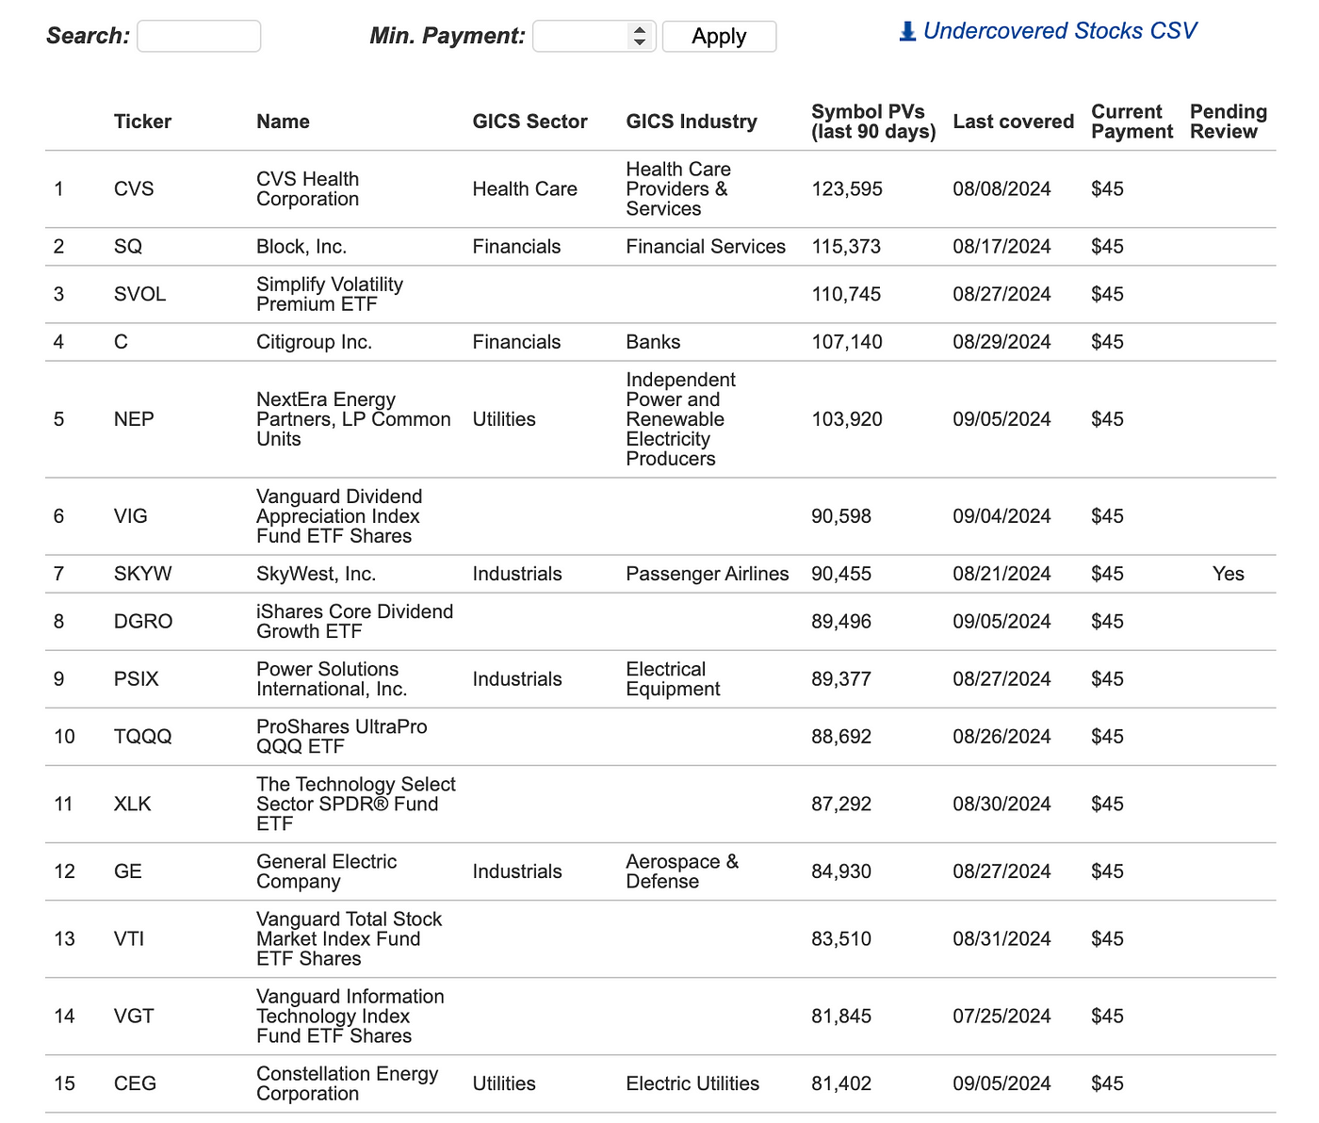Select the SKYW ticker cell
Screen dimensions: 1319x1123
tap(143, 574)
